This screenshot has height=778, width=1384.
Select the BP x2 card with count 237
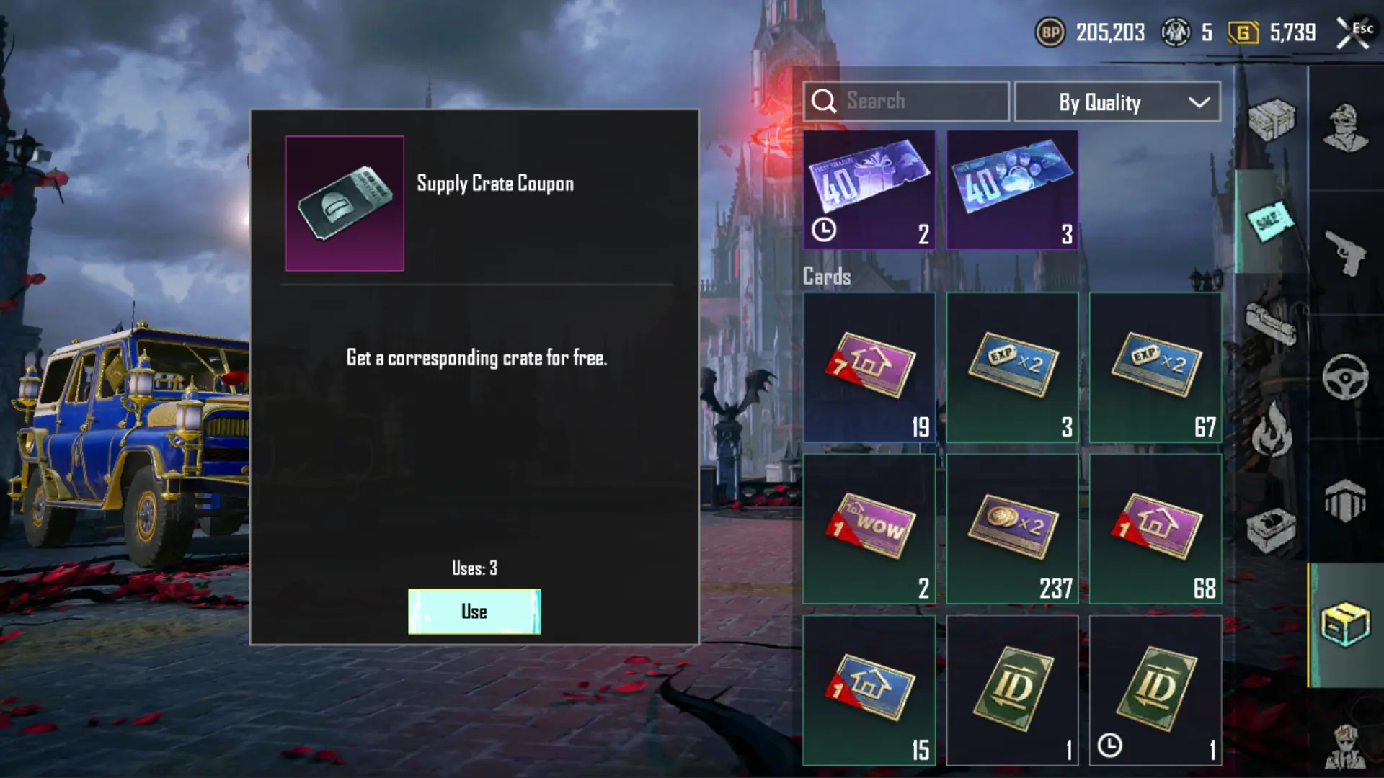pos(1012,529)
